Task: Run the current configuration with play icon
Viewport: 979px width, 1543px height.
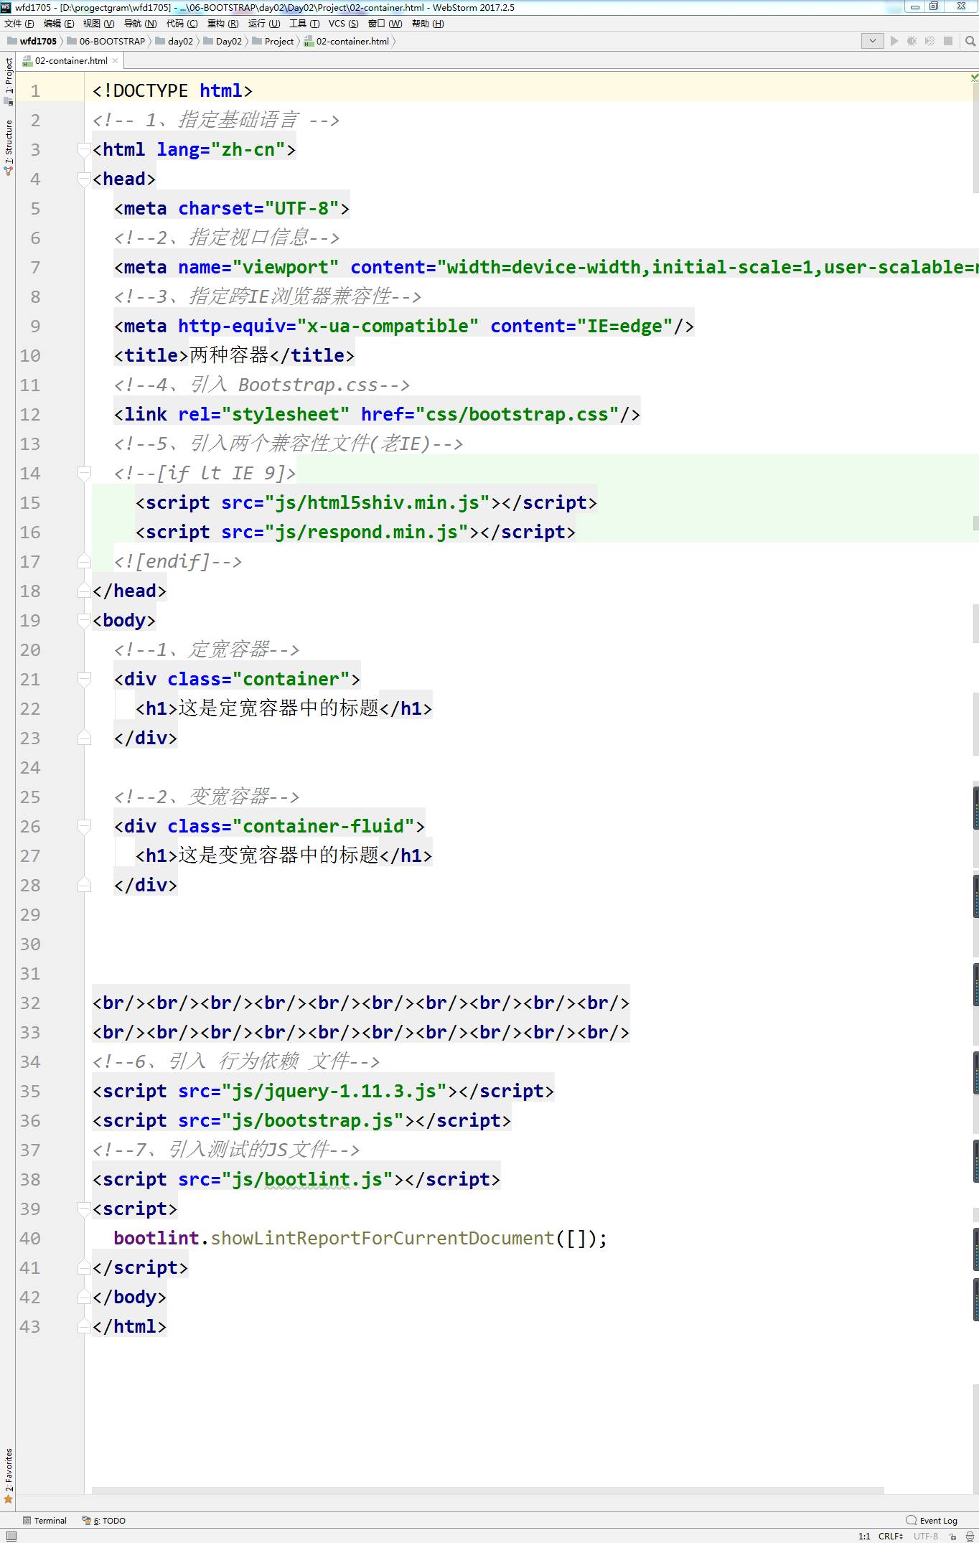Action: point(894,41)
